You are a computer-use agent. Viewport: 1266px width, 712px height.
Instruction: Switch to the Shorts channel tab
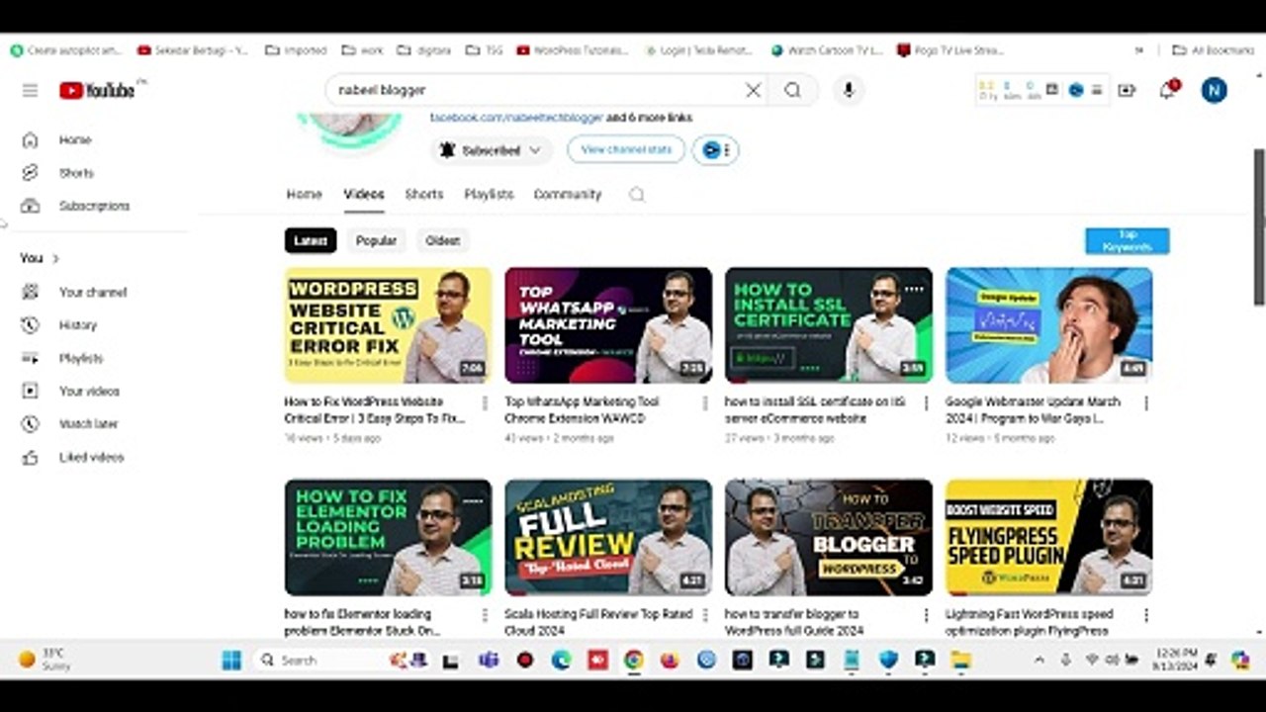pyautogui.click(x=423, y=194)
